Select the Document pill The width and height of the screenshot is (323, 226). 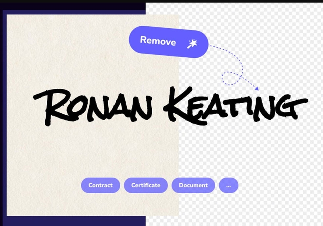(x=193, y=185)
